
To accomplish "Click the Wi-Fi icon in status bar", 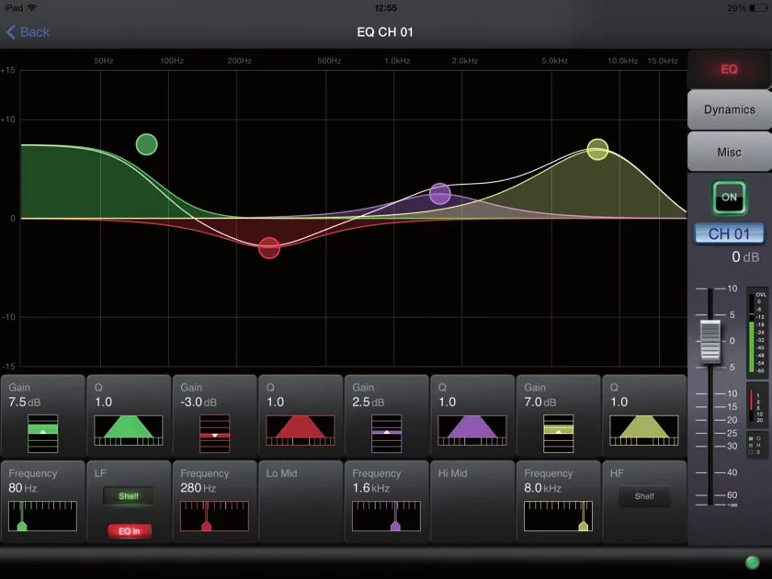I will 32,8.
